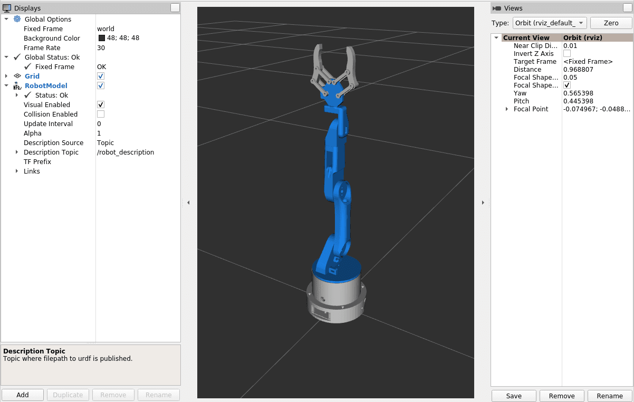Click the Displays panel monitor icon

pos(7,8)
